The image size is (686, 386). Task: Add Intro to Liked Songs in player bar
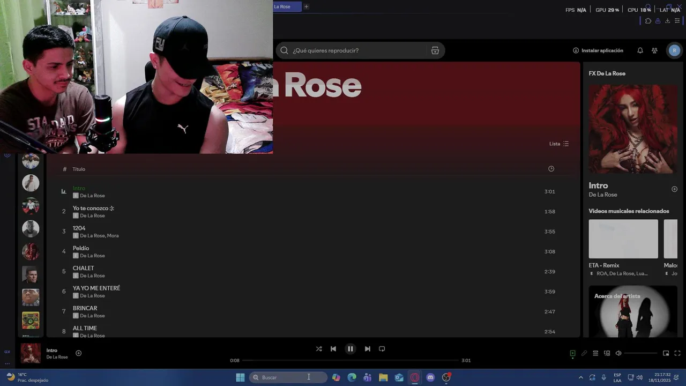coord(78,353)
